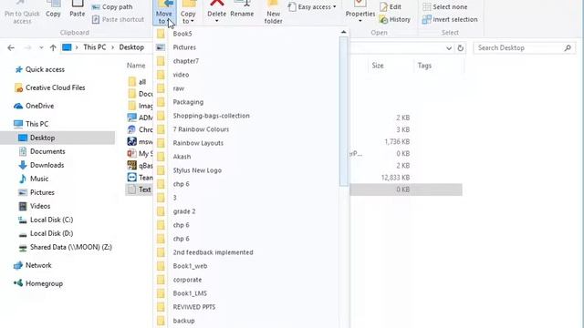The height and width of the screenshot is (328, 584).
Task: Open the Move to dropdown
Action: coord(164,13)
